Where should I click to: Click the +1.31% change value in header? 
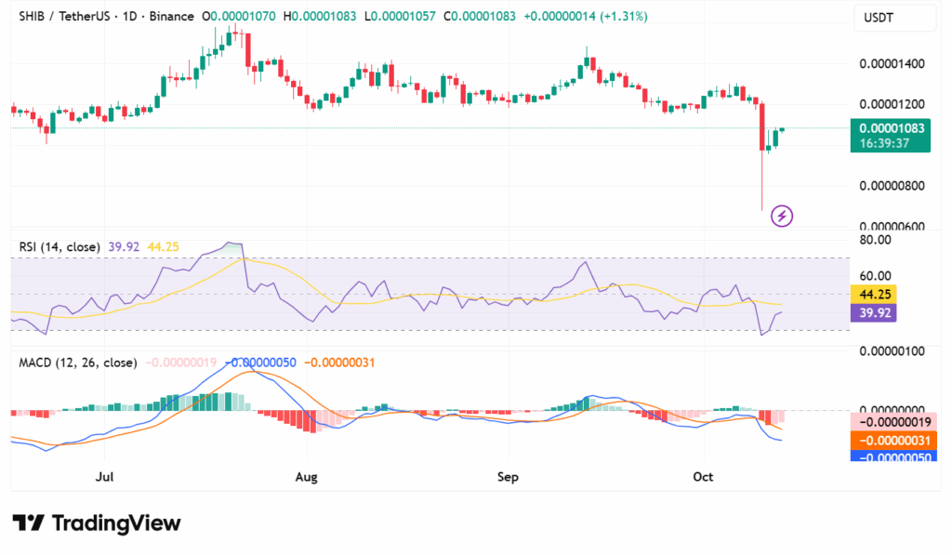pos(625,17)
